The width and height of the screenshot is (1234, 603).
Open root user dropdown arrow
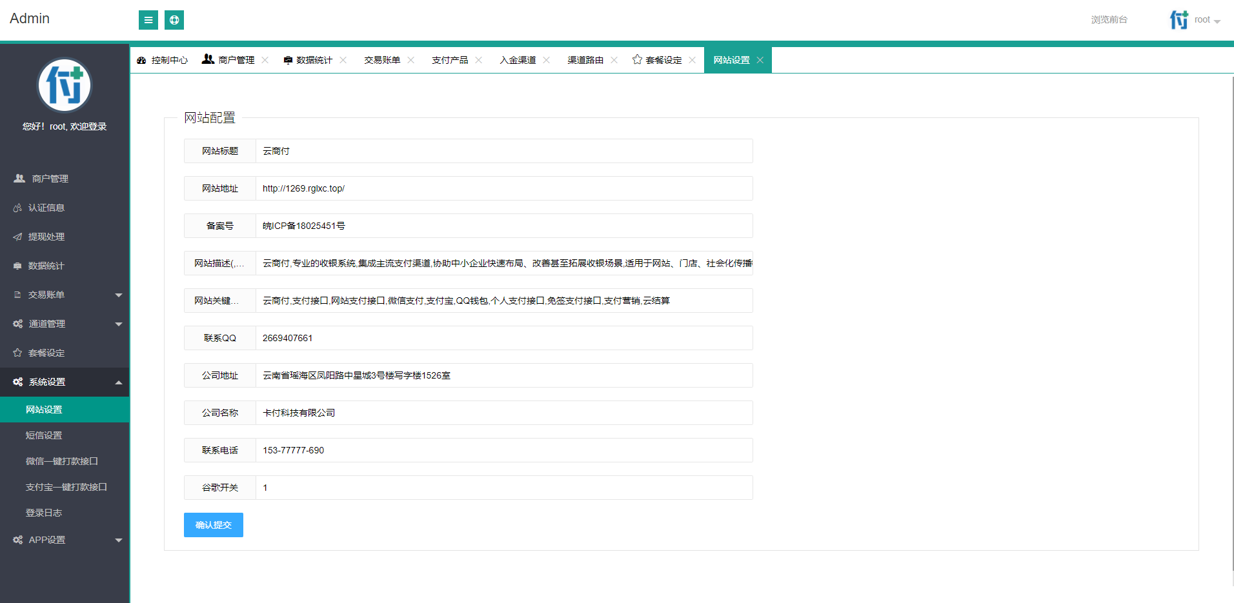click(1217, 21)
